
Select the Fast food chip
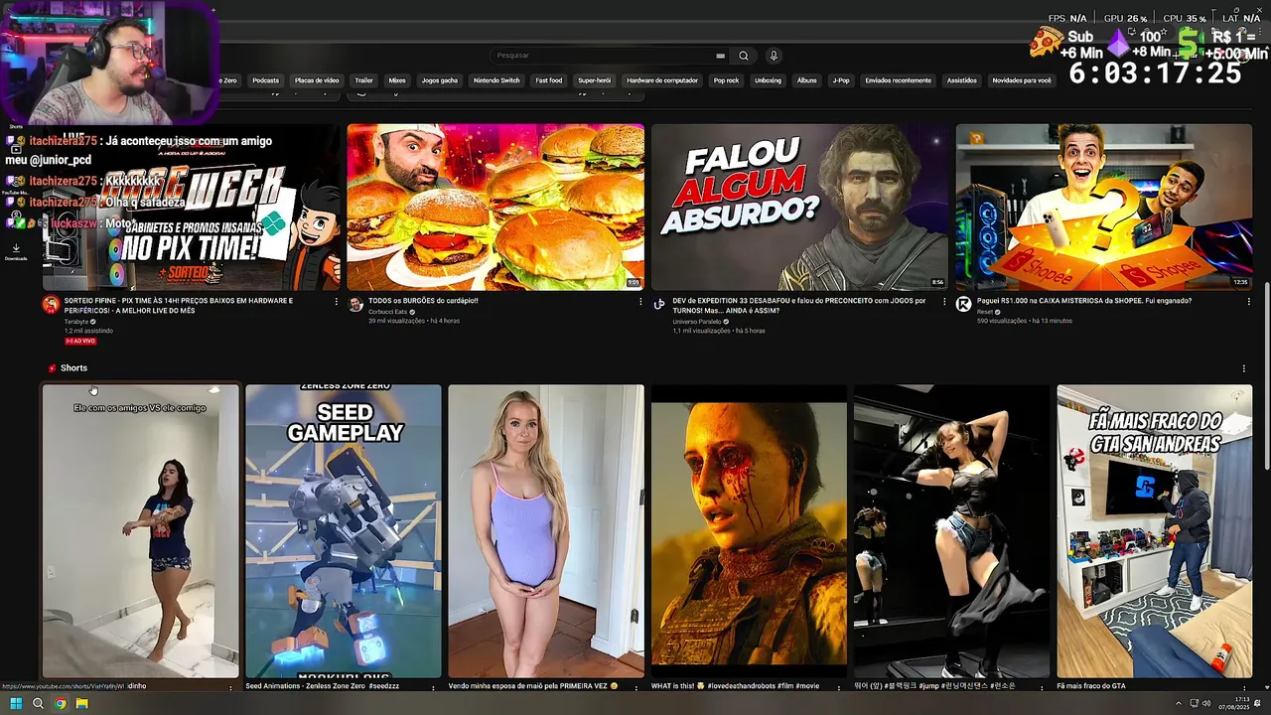tap(549, 80)
